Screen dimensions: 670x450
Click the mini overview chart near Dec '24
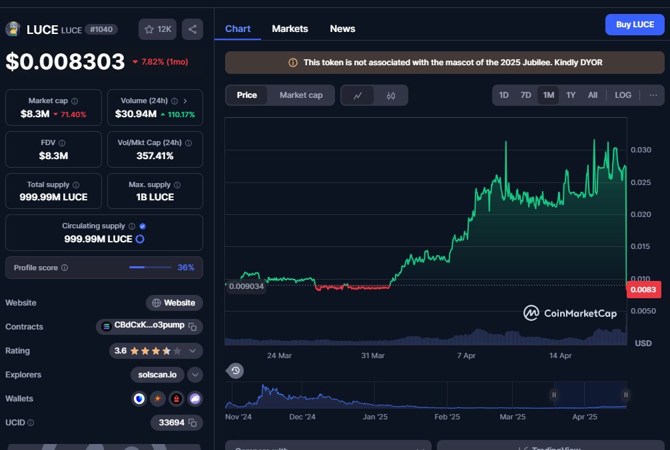click(x=302, y=397)
